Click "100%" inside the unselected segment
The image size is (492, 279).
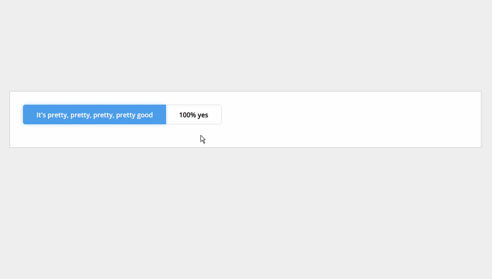187,115
